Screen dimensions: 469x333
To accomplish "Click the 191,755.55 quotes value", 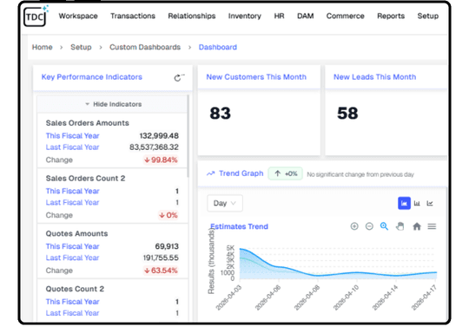I will pos(161,258).
